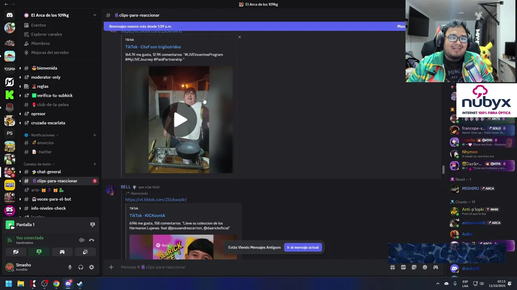Image resolution: width=517 pixels, height=290 pixels.
Task: Turn on camera in voice panel
Action: [x=16, y=252]
